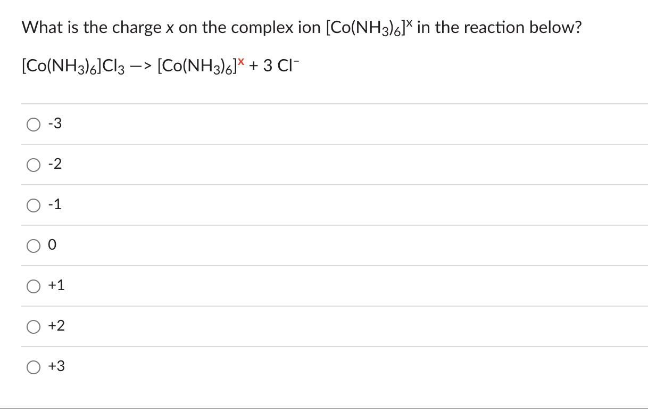
Task: Select the -1 answer option
Action: point(33,204)
